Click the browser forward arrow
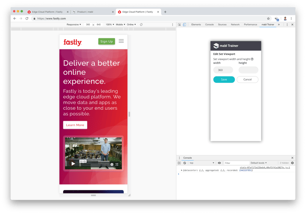Image resolution: width=306 pixels, height=214 pixels. (x=21, y=18)
